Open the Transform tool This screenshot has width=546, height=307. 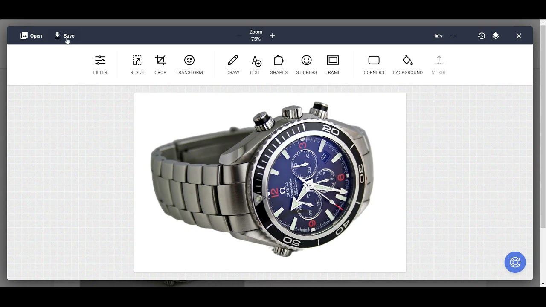pos(189,65)
